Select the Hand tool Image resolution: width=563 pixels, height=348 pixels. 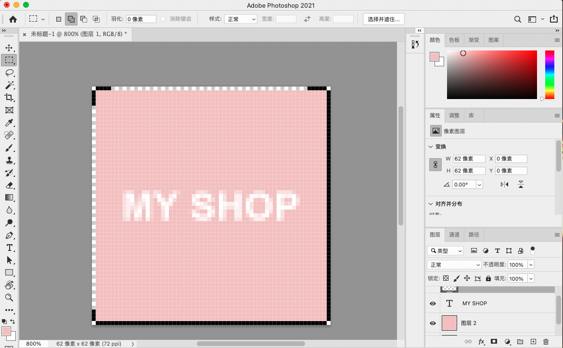coord(9,285)
